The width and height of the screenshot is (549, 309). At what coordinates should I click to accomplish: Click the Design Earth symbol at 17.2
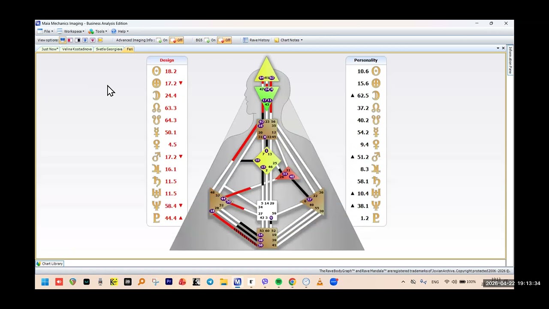click(157, 83)
